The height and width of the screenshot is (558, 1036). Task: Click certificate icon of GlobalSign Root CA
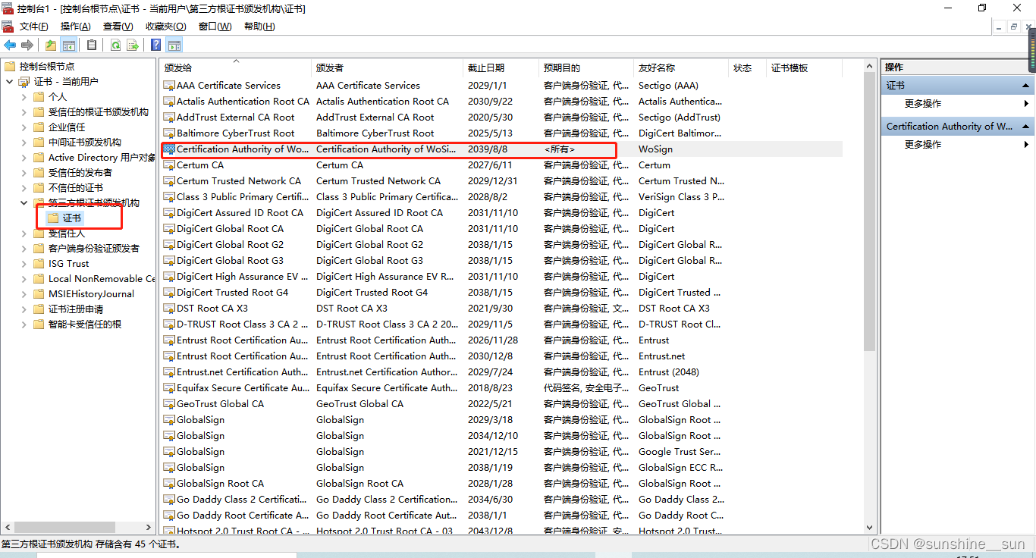click(x=169, y=484)
